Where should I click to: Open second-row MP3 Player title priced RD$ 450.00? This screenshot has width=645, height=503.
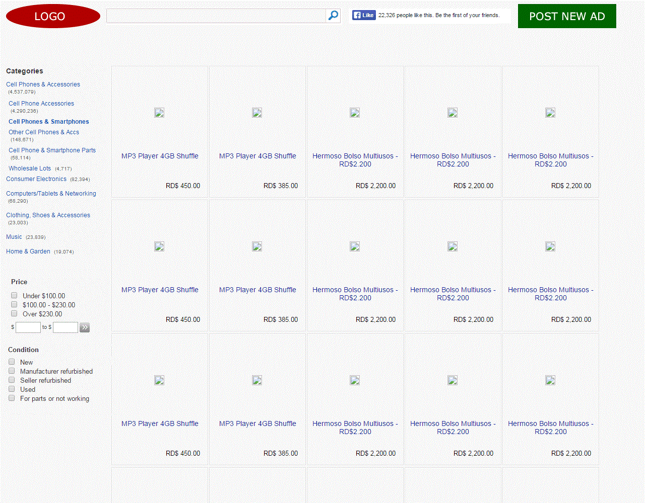coord(160,290)
